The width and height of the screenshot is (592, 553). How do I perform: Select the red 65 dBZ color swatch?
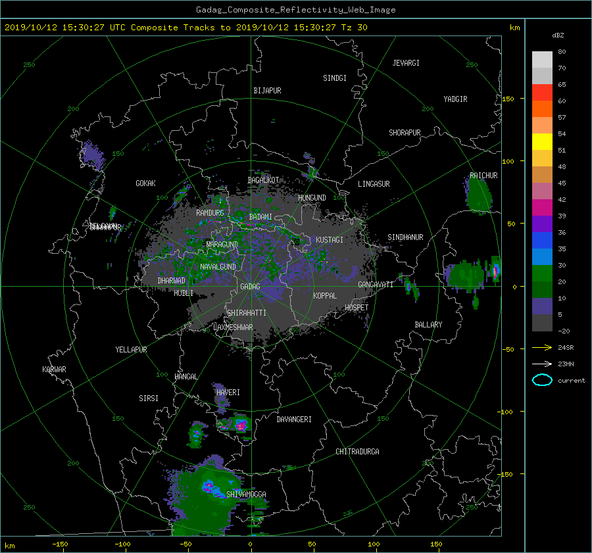pyautogui.click(x=542, y=92)
